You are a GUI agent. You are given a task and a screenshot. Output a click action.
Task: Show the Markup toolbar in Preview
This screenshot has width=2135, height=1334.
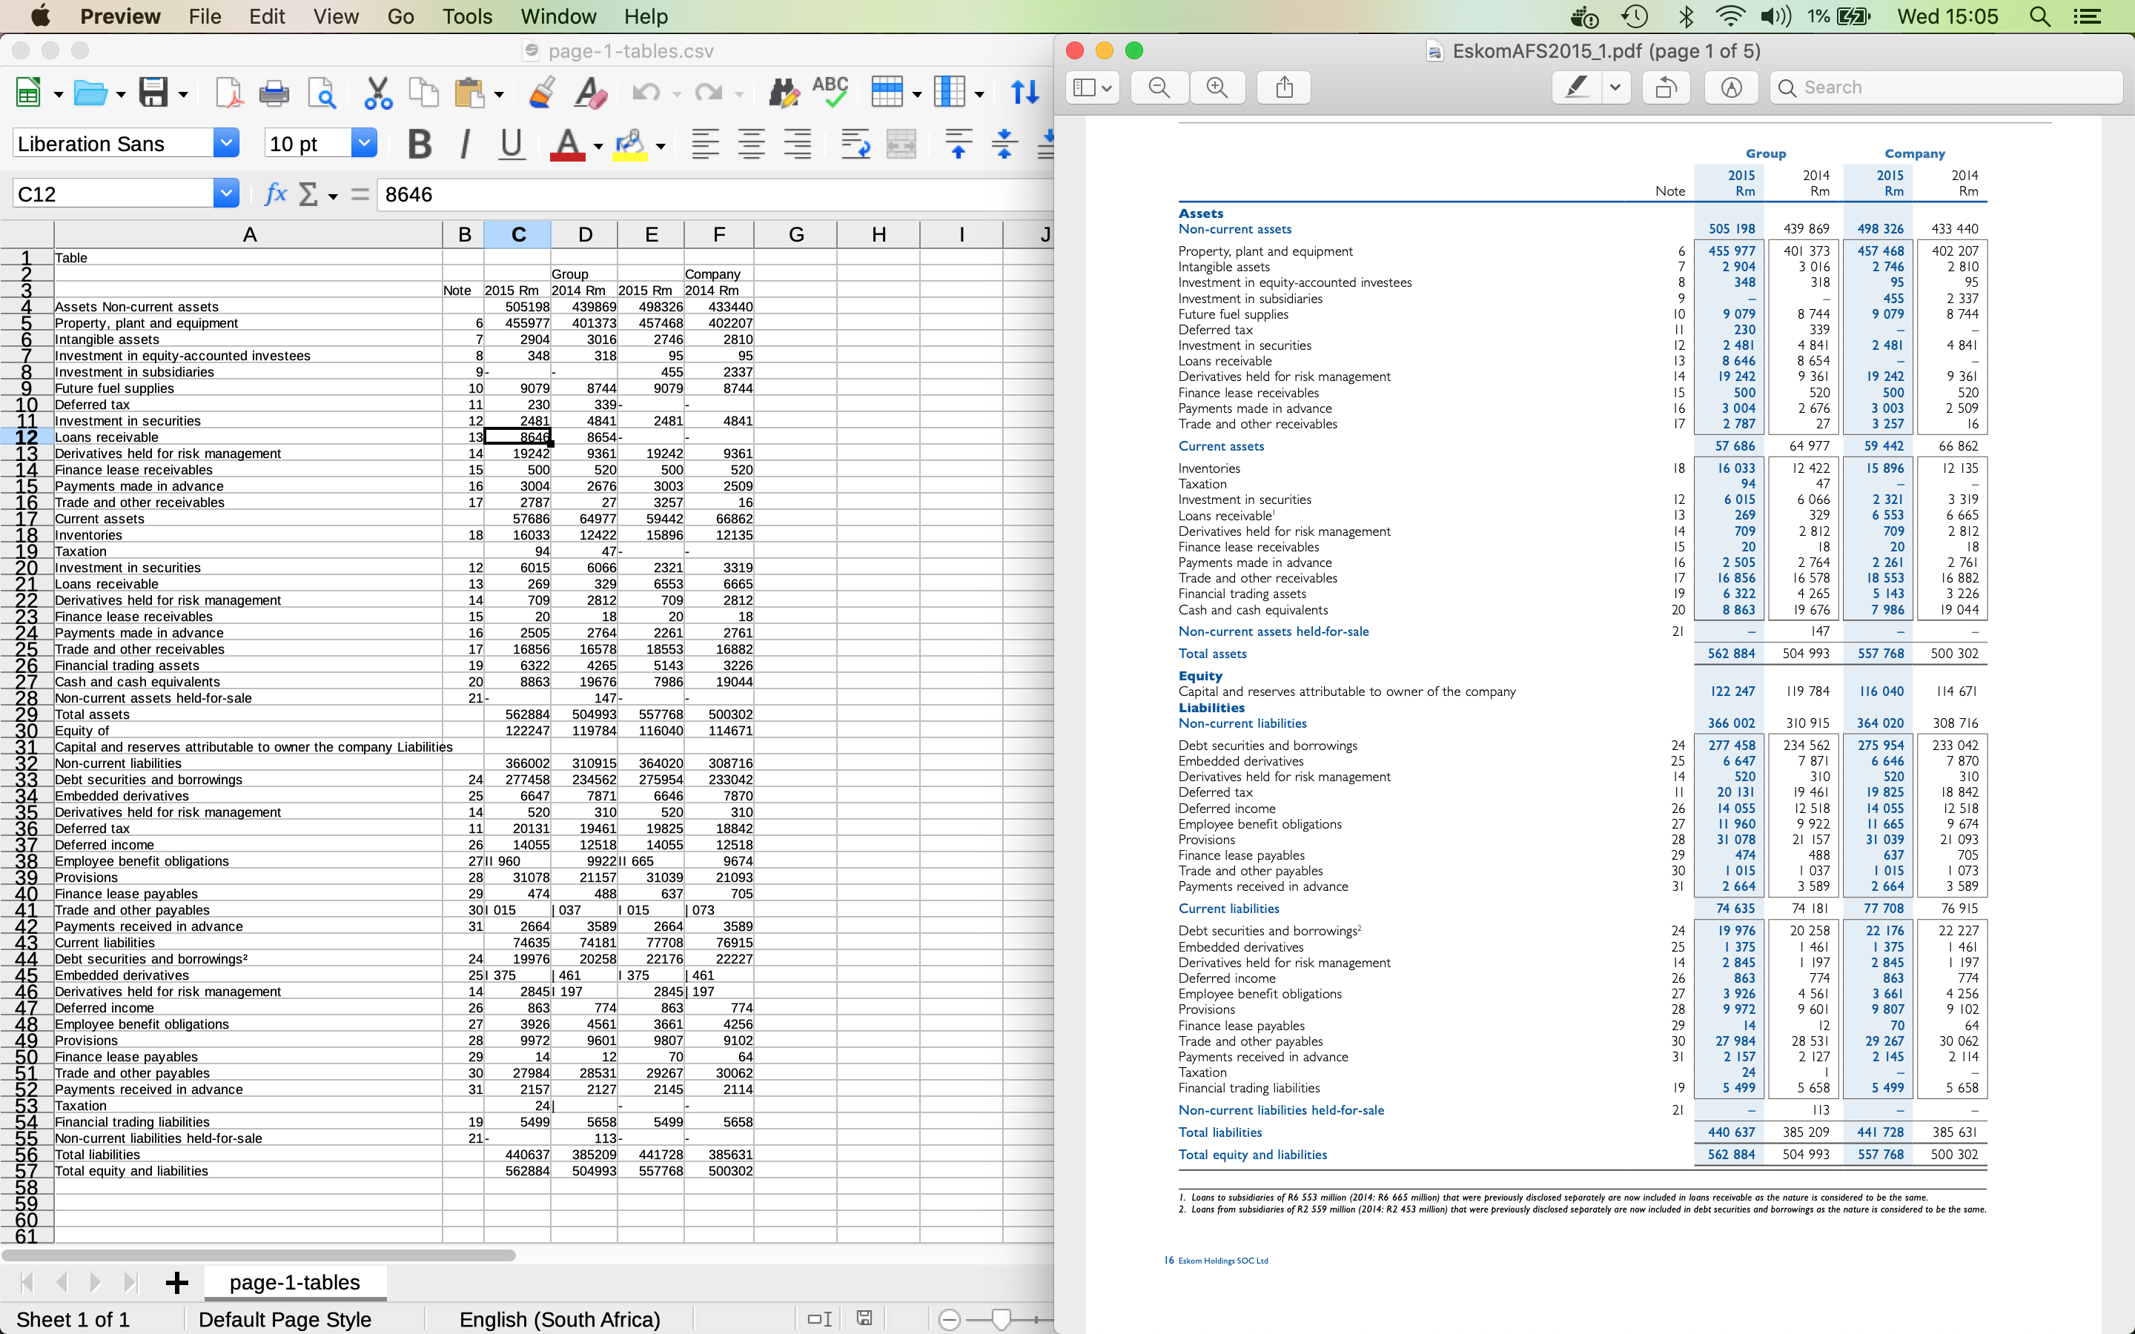1731,87
